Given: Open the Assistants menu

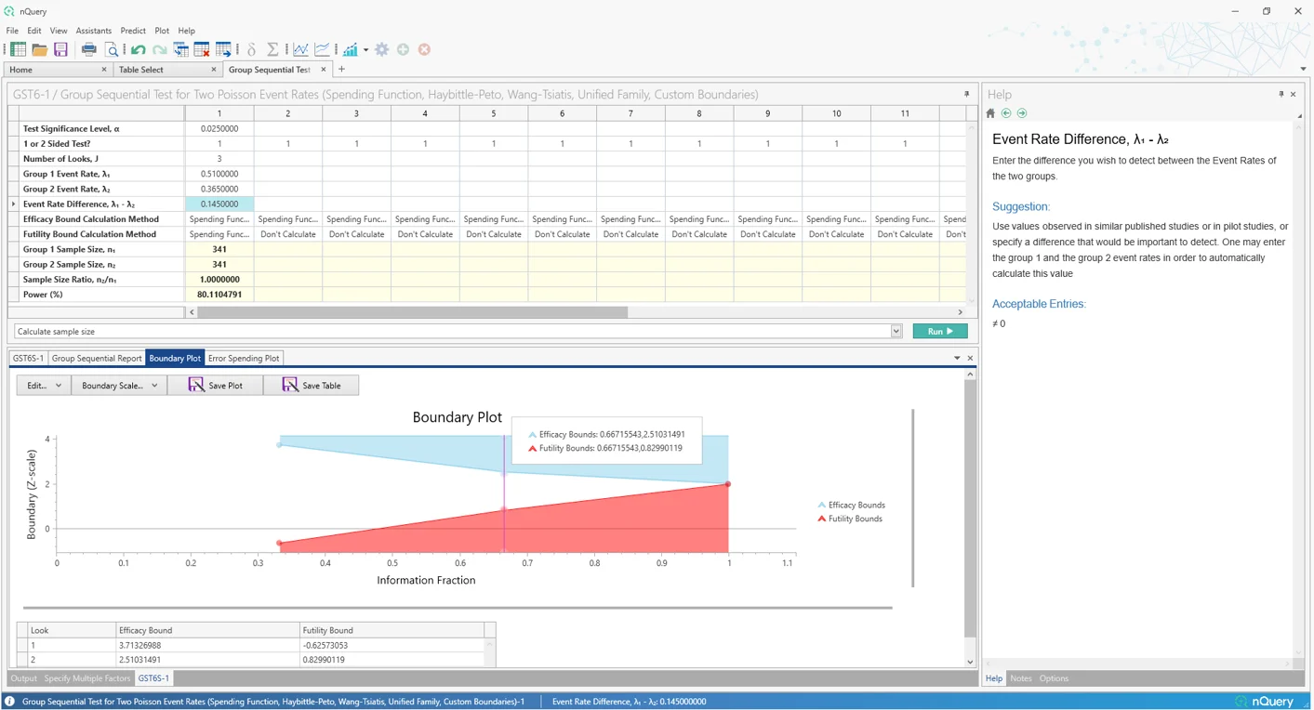Looking at the screenshot, I should 93,31.
